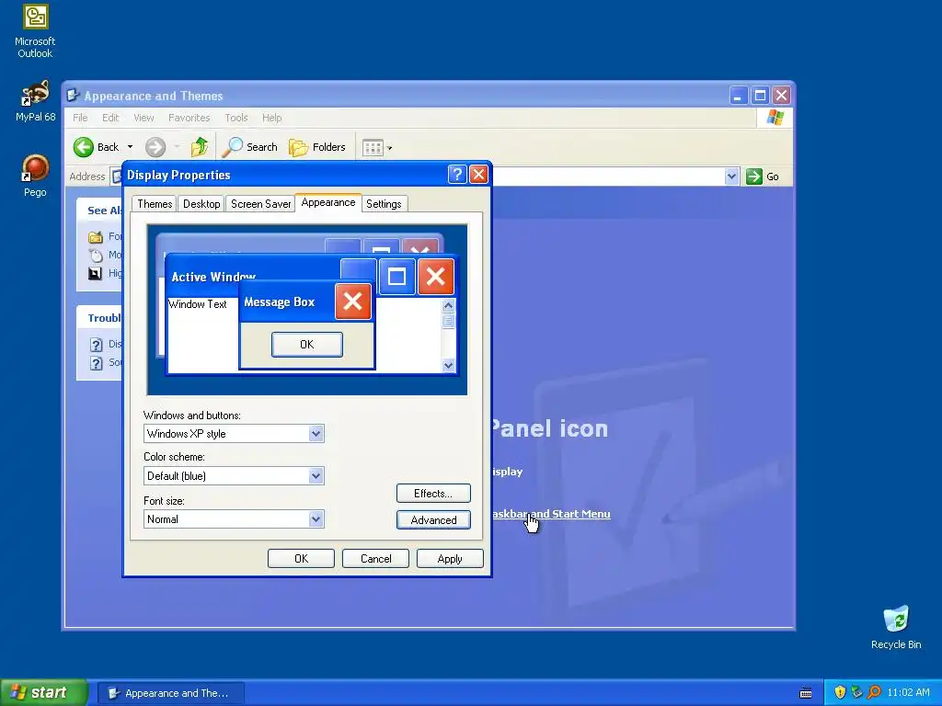Click the Mouse Pointers icon under See Also
The width and height of the screenshot is (942, 706).
pyautogui.click(x=96, y=256)
